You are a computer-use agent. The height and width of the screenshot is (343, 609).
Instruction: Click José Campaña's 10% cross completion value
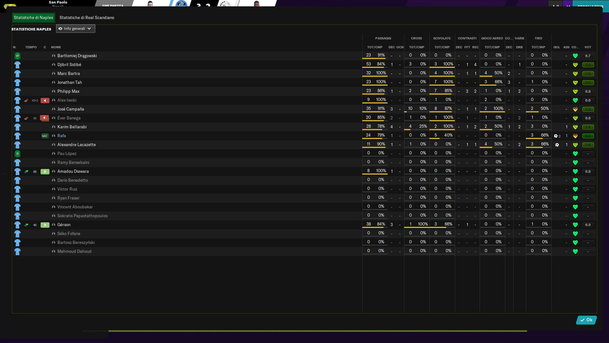422,109
